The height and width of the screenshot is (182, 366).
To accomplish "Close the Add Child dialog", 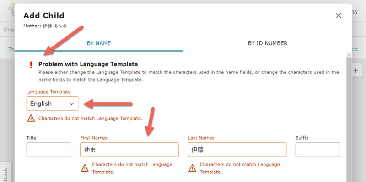I will (x=339, y=16).
